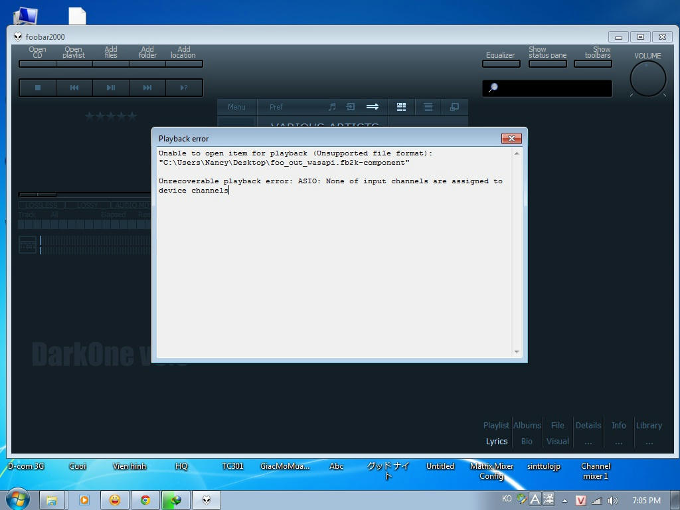Click scroll down arrow in error dialog
680x510 pixels.
[x=517, y=352]
